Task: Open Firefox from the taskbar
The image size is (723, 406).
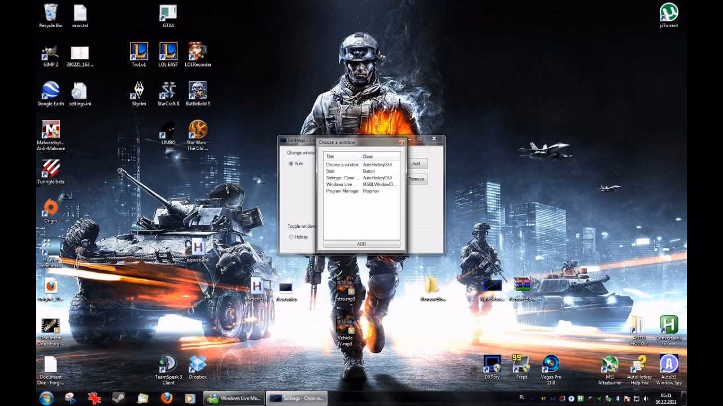Action: [x=166, y=398]
